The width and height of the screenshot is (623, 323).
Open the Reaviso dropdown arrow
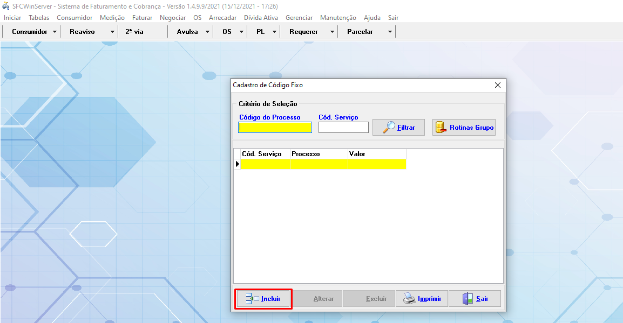pyautogui.click(x=112, y=32)
